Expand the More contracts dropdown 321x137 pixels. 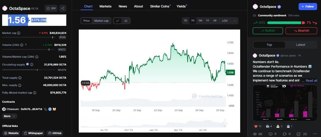click(10, 116)
